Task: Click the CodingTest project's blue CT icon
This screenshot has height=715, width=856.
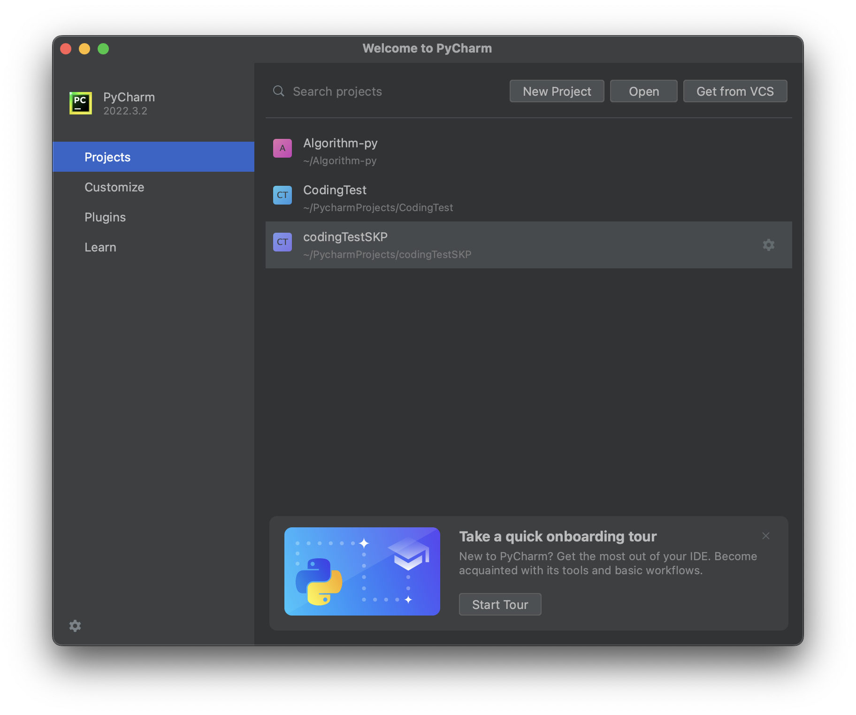Action: tap(283, 195)
